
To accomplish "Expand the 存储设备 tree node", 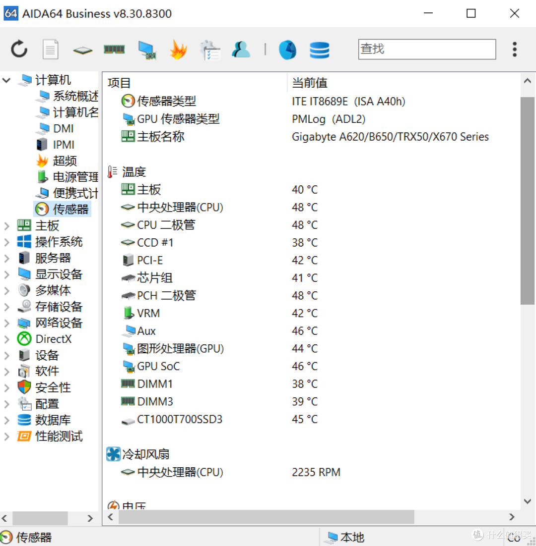I will click(6, 307).
